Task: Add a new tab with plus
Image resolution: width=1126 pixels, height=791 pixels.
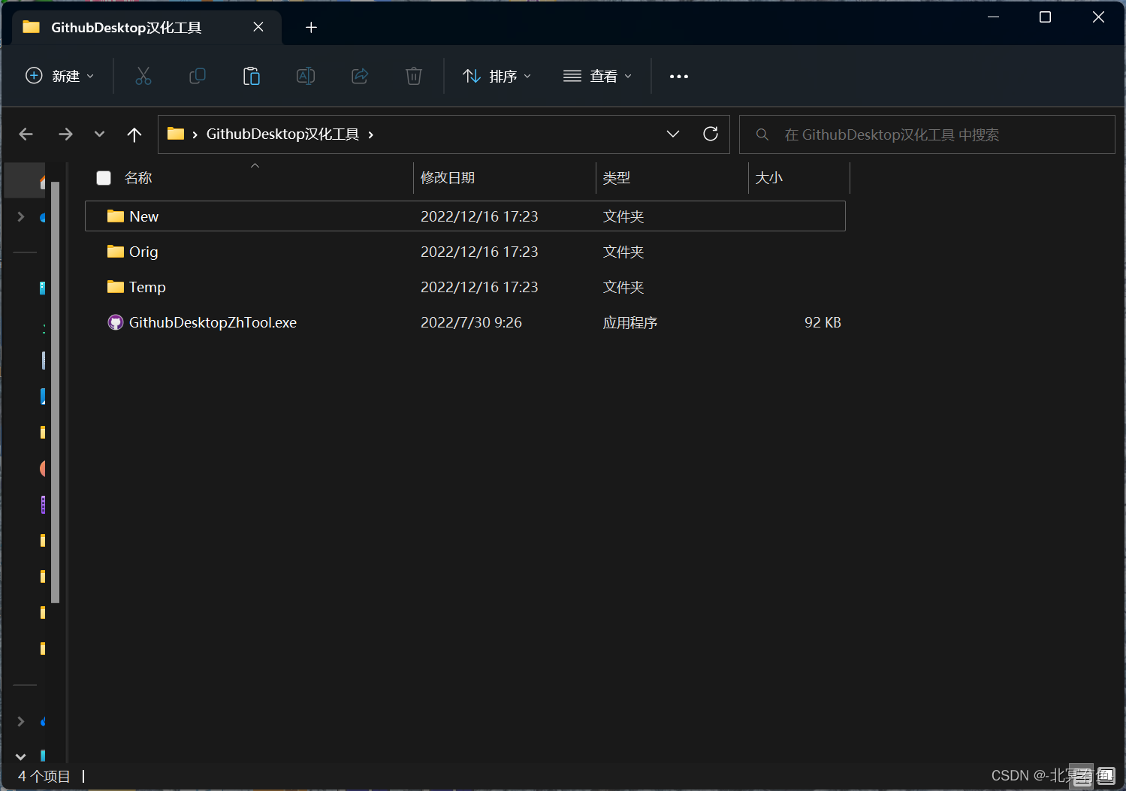Action: [x=311, y=28]
